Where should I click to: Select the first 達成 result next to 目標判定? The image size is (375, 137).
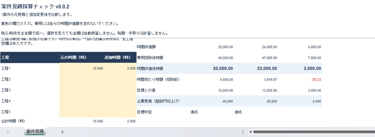(x=194, y=112)
